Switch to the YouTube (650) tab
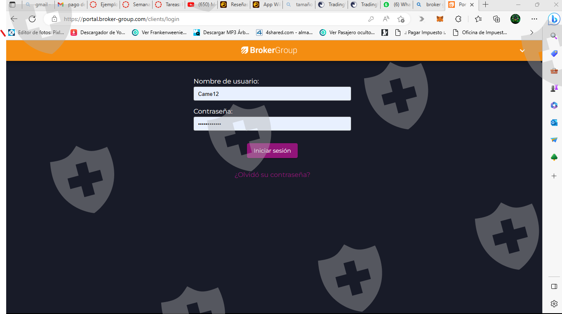 (x=202, y=5)
